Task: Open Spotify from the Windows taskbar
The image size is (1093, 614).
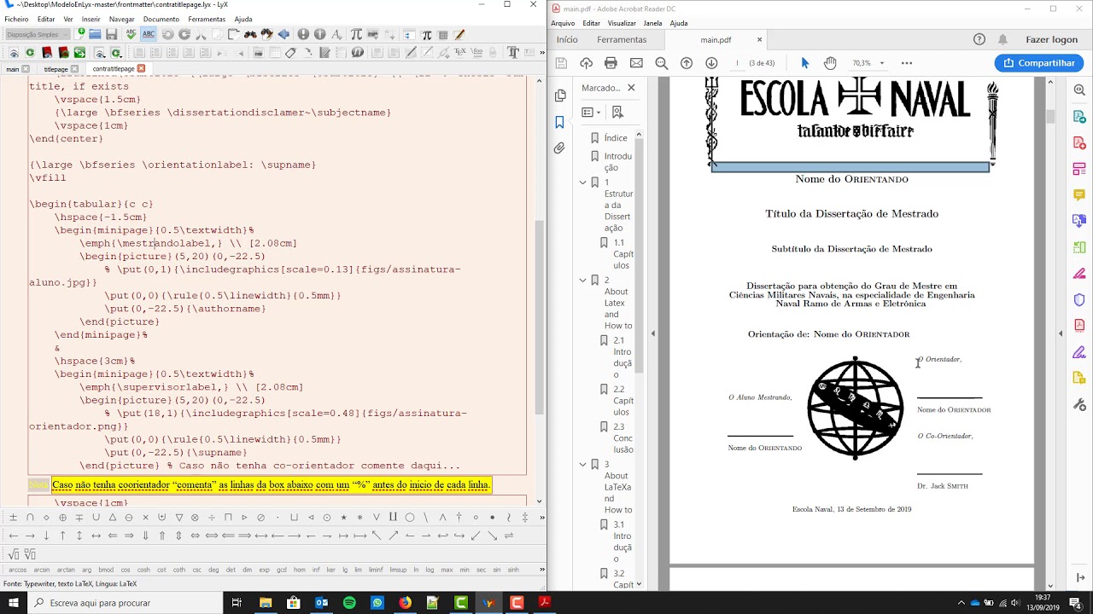Action: 349,603
